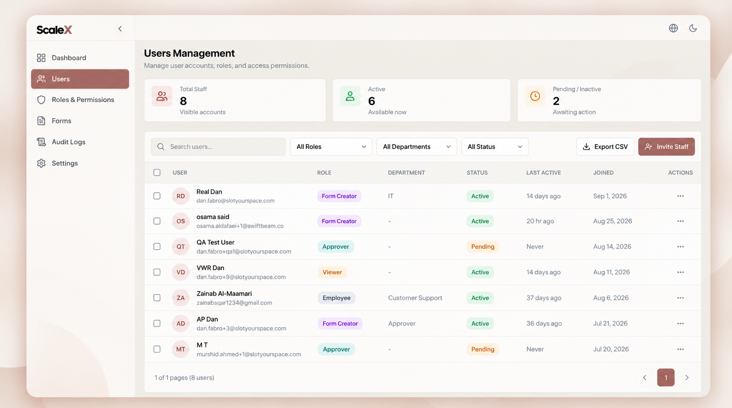Go to next page arrow

687,377
